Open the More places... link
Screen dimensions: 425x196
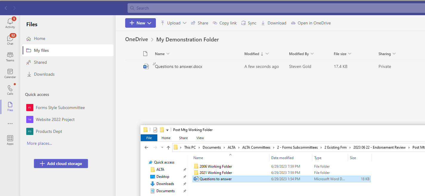[39, 143]
